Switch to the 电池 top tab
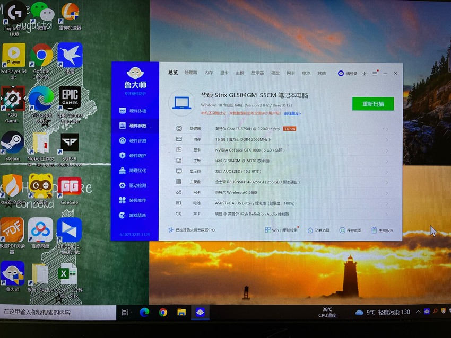451x338 pixels. pos(306,73)
